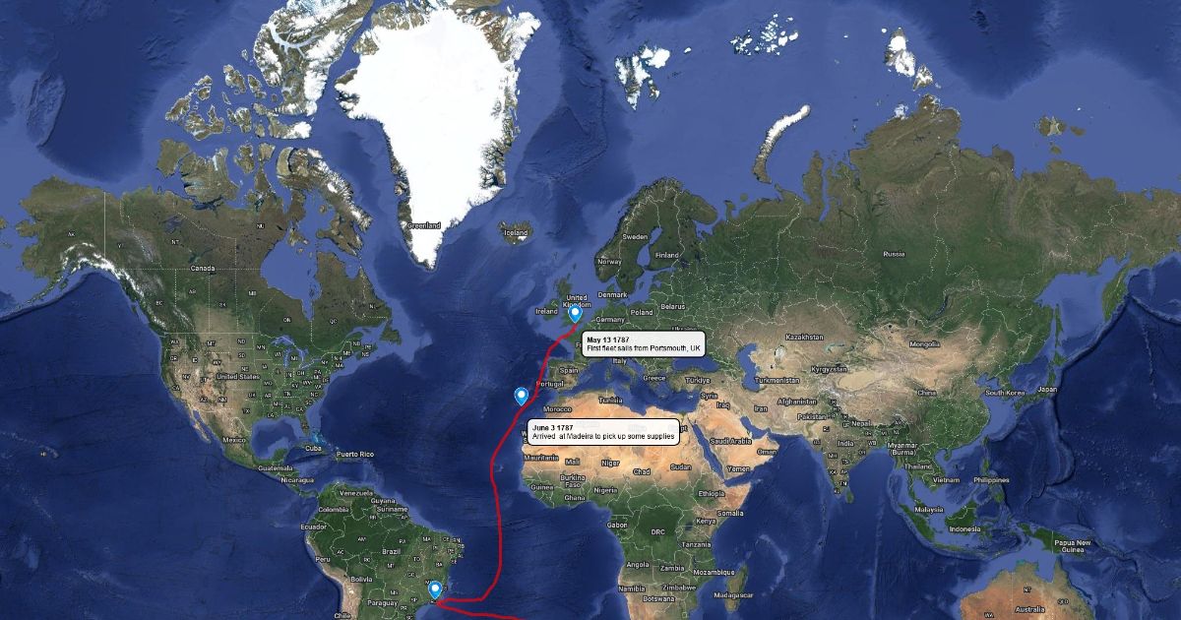This screenshot has height=620, width=1181.
Task: Click the Japan country label
Action: click(1047, 390)
